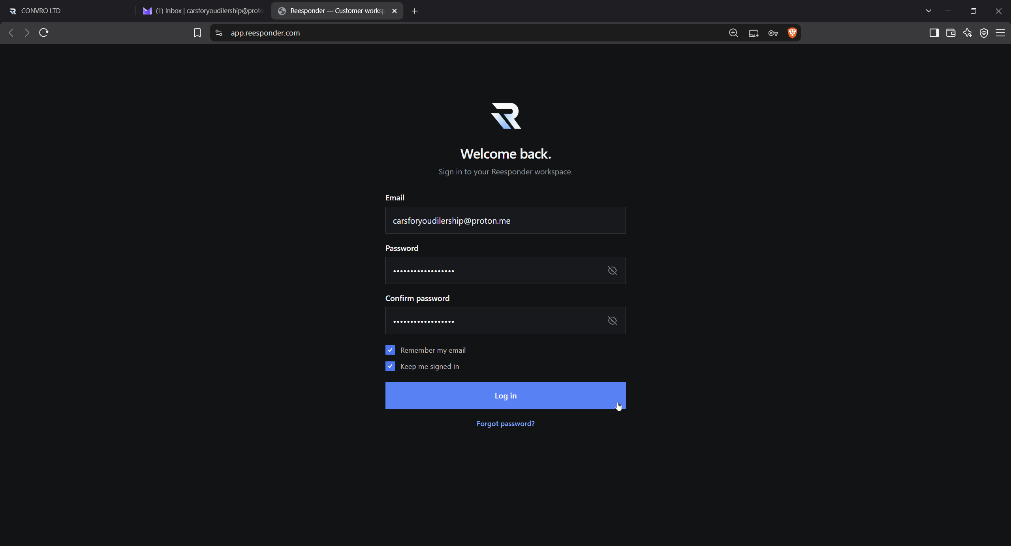Screen dimensions: 1011x546
Task: Restore down the browser window
Action: [x=973, y=11]
